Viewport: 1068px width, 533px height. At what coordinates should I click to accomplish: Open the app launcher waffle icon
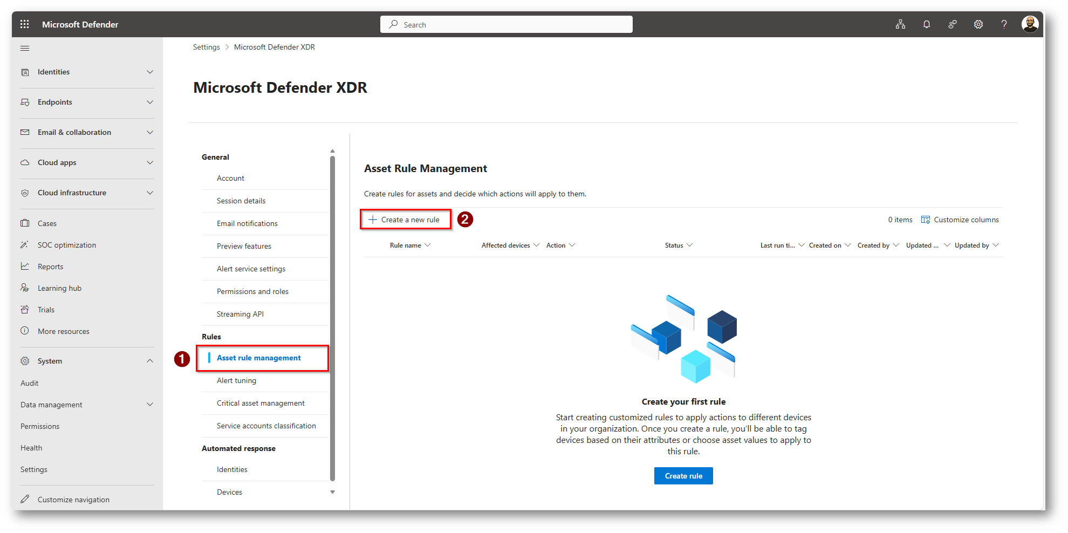coord(25,24)
